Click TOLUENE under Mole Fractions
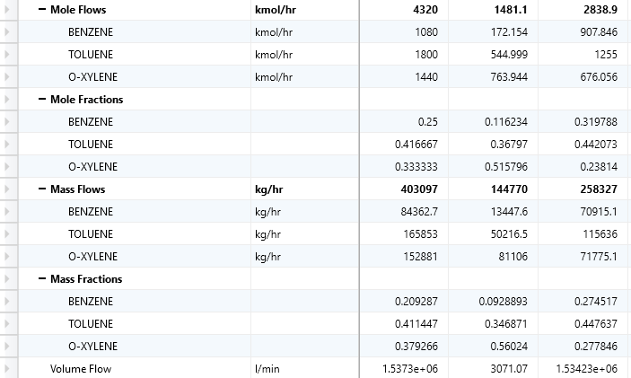The width and height of the screenshot is (631, 378). coord(91,145)
